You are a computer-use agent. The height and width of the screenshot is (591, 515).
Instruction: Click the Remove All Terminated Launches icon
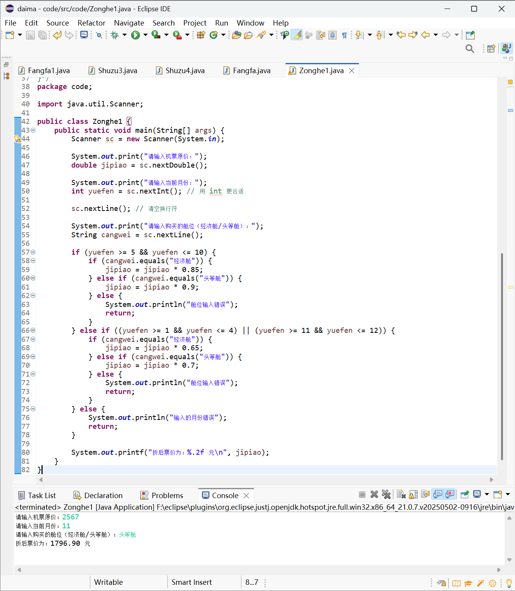tap(386, 494)
